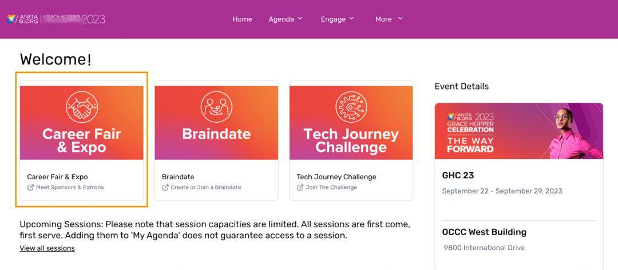
Task: Click the two-people Braindate circle icon
Action: point(216,107)
